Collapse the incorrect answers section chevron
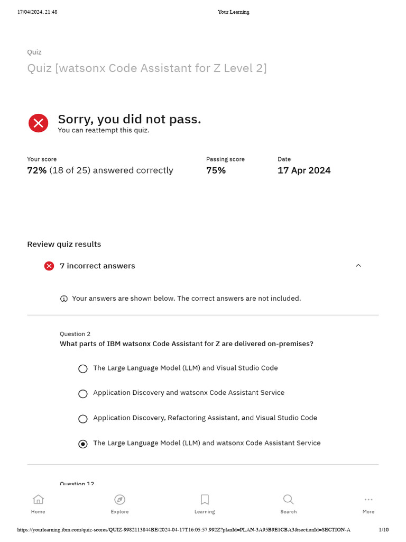The image size is (406, 542). click(x=358, y=266)
